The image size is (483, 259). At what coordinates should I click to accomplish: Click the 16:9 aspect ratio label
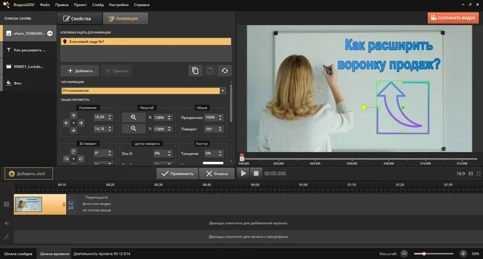(x=461, y=174)
